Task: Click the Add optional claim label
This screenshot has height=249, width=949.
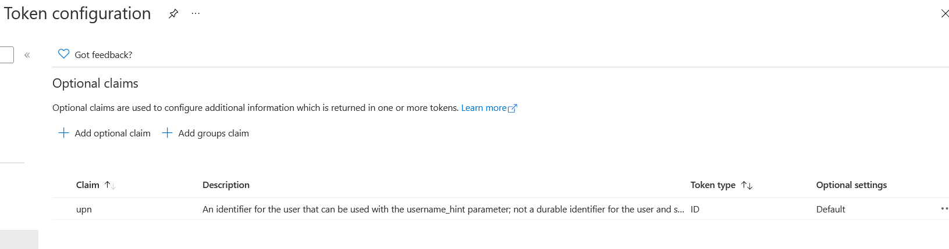Action: [x=112, y=133]
